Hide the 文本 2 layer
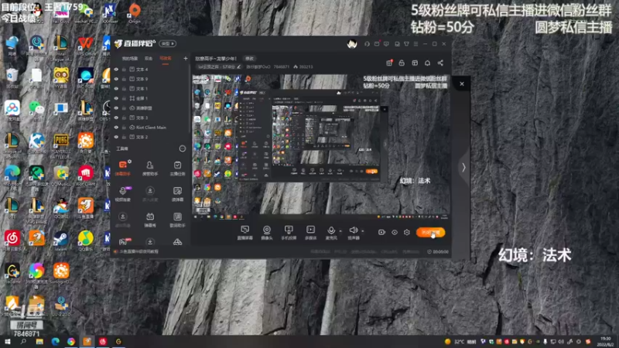Screen dimensions: 619x348 pos(116,137)
